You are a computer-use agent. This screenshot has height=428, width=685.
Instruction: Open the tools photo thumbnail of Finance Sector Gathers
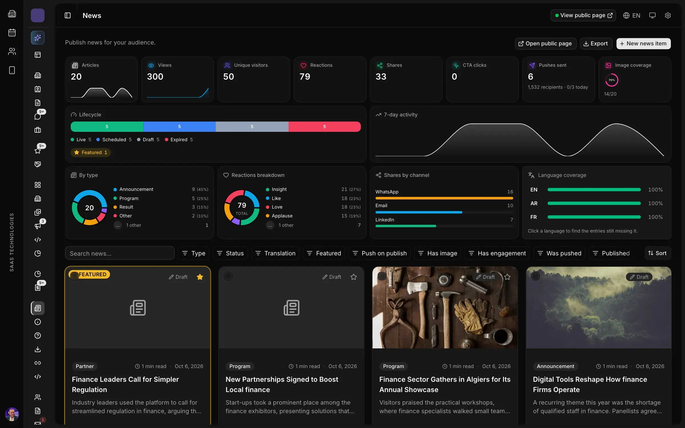click(x=445, y=308)
